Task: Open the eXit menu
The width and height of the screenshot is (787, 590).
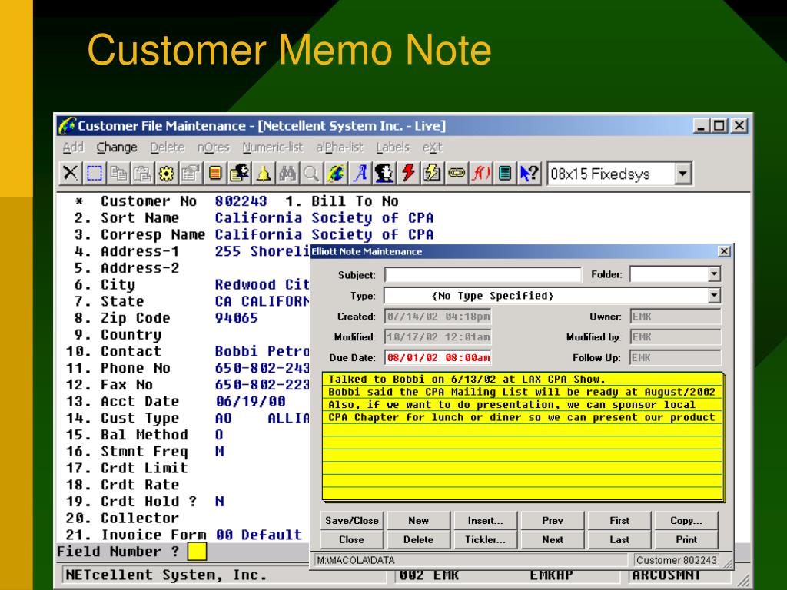Action: (x=432, y=147)
